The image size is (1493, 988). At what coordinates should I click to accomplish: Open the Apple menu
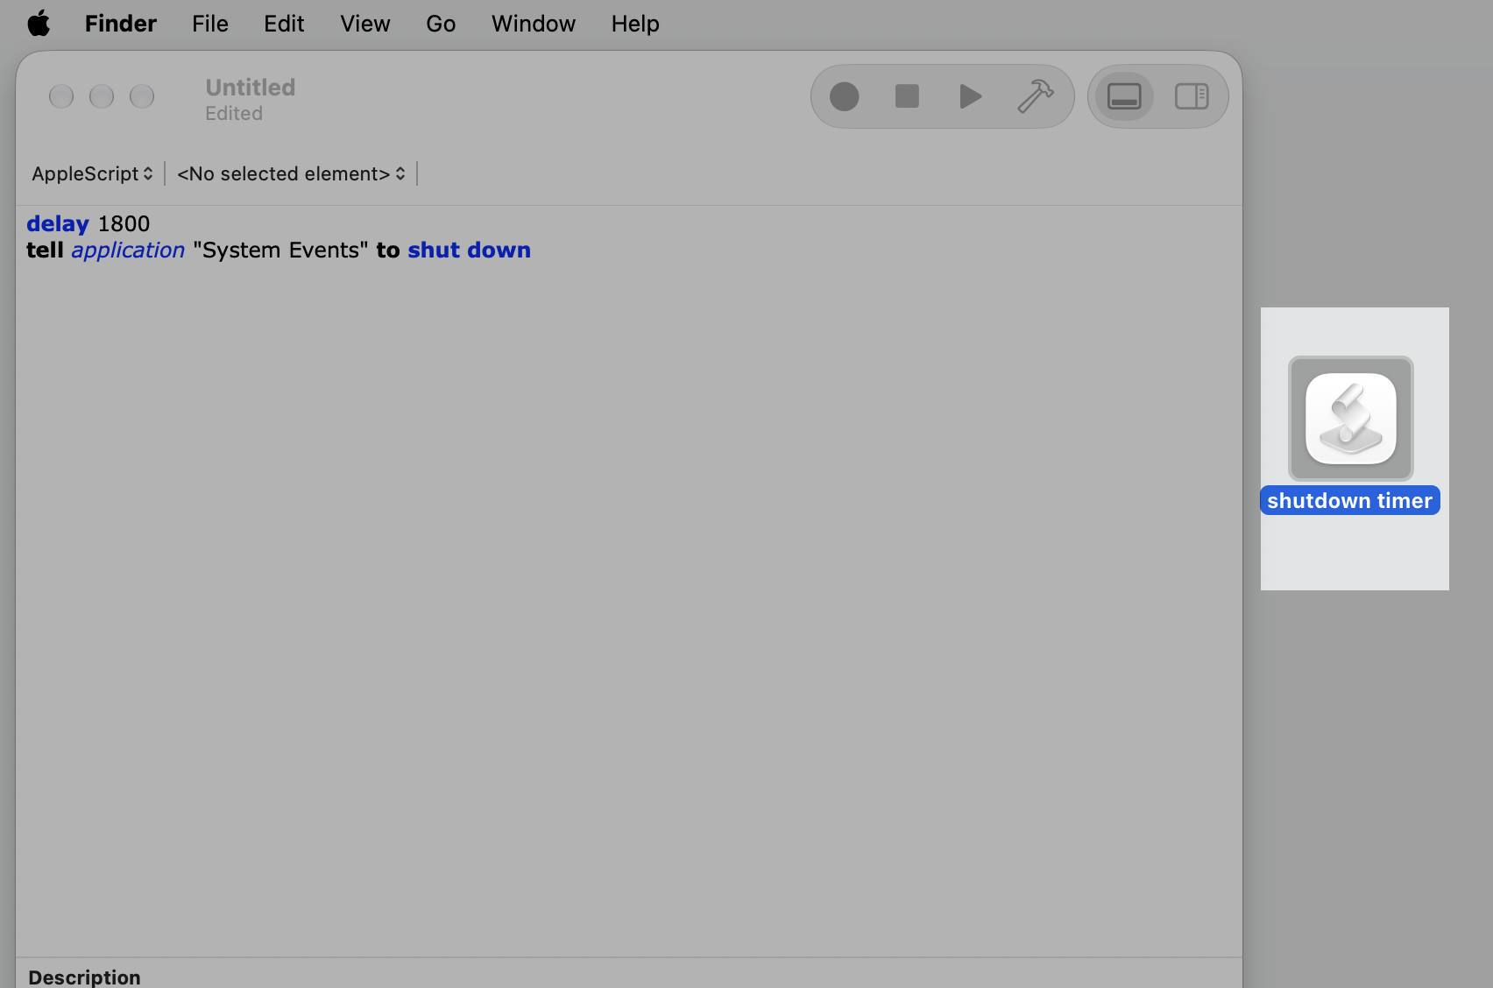[x=39, y=24]
